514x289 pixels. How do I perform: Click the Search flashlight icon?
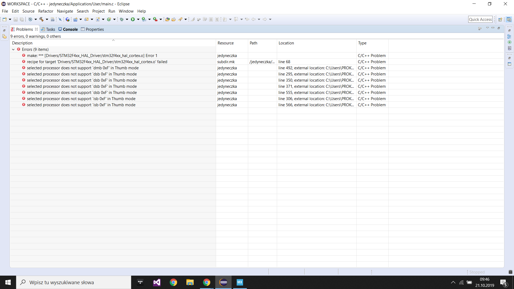[x=180, y=19]
